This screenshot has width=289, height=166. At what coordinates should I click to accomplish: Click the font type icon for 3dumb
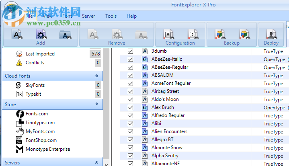pos(145,51)
